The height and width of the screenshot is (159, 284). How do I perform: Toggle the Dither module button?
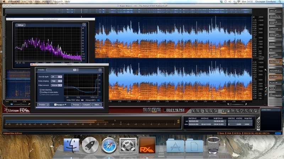point(275,77)
